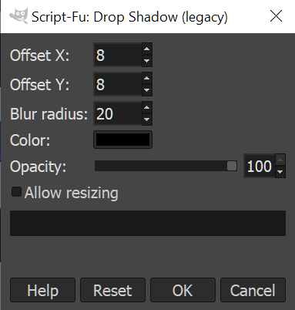Confirm the drop shadow with OK

[183, 290]
